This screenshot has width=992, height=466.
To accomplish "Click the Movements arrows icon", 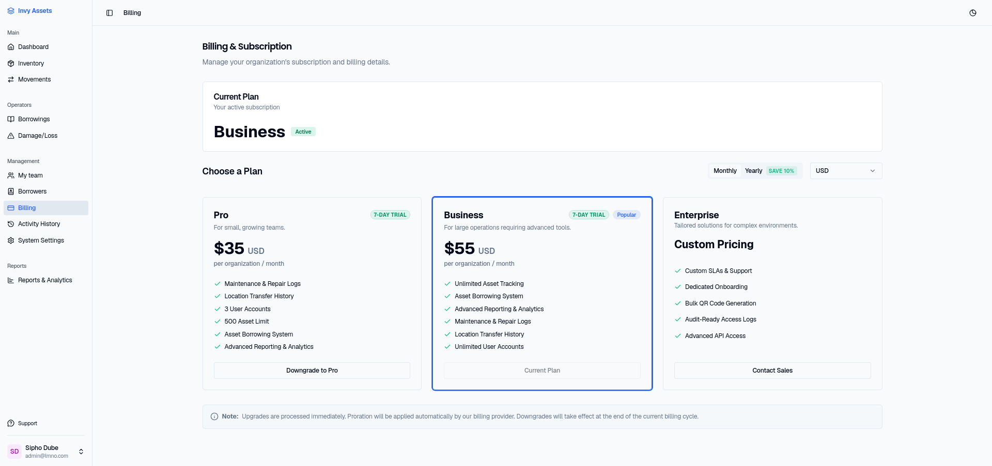I will coord(11,79).
